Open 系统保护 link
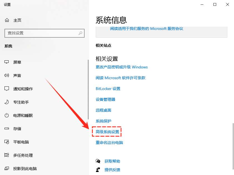234x175 pixels. [x=104, y=121]
